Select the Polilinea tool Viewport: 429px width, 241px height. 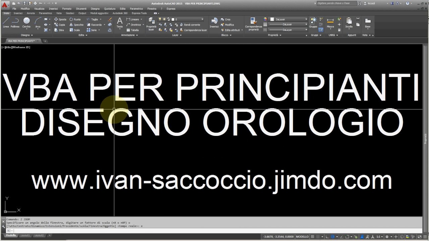coord(15,22)
